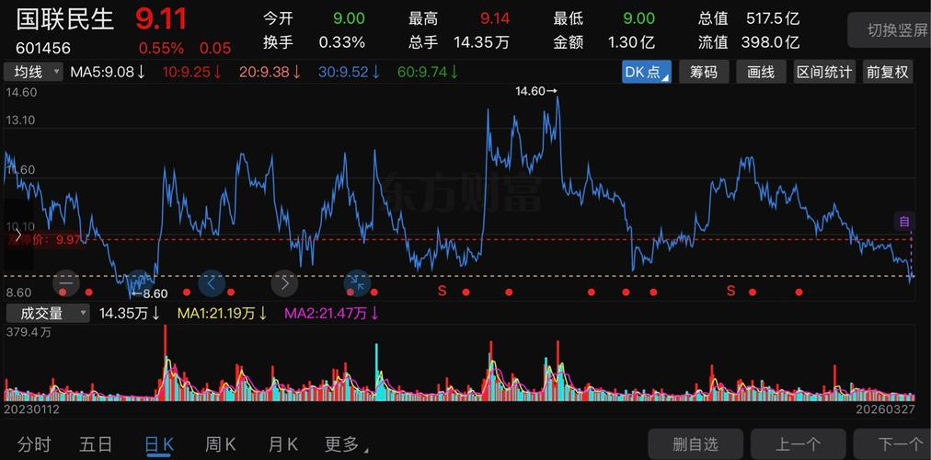Image resolution: width=931 pixels, height=460 pixels.
Task: Open the 成交量 sub-chart dropdown
Action: click(47, 313)
